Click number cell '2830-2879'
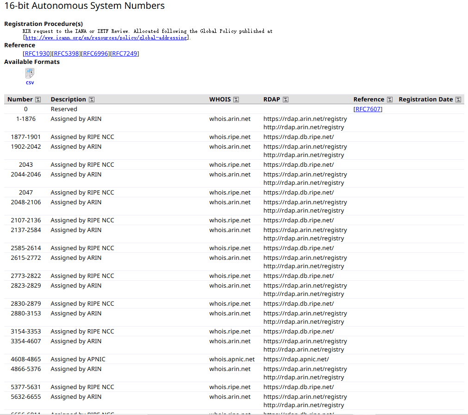This screenshot has width=468, height=415. pyautogui.click(x=25, y=303)
